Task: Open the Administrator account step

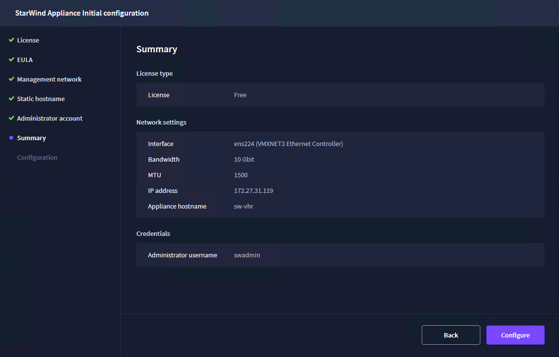Action: (49, 118)
